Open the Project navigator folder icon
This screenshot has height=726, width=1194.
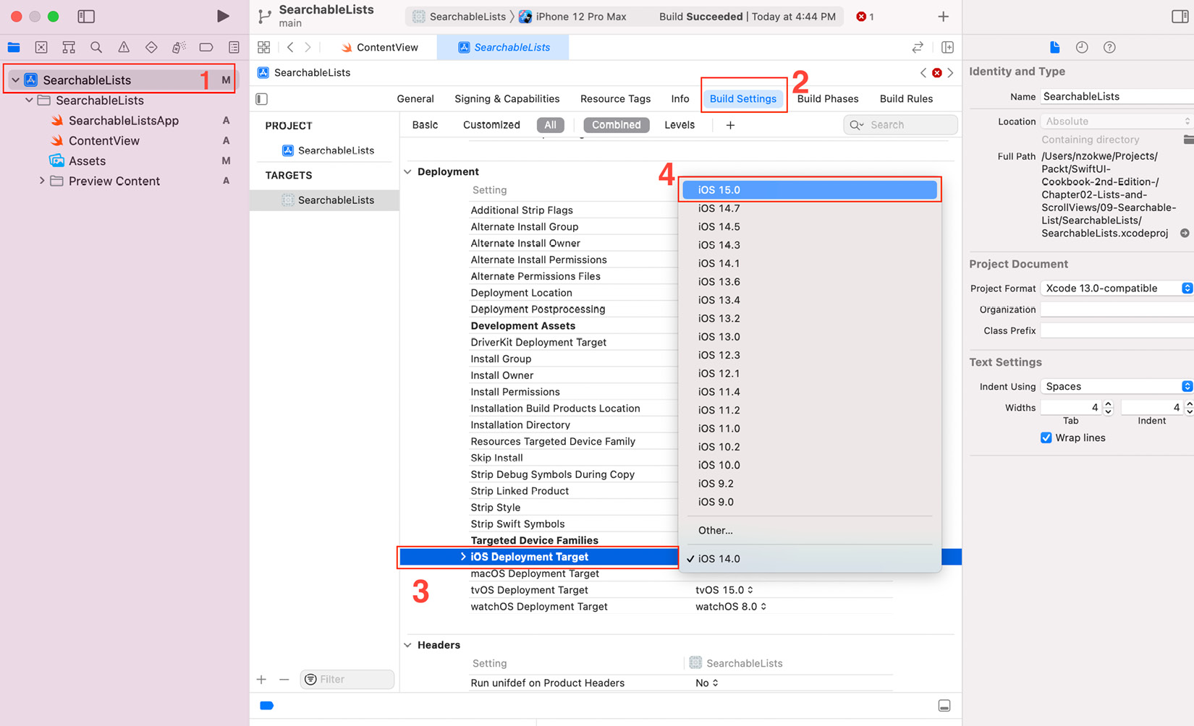(14, 47)
